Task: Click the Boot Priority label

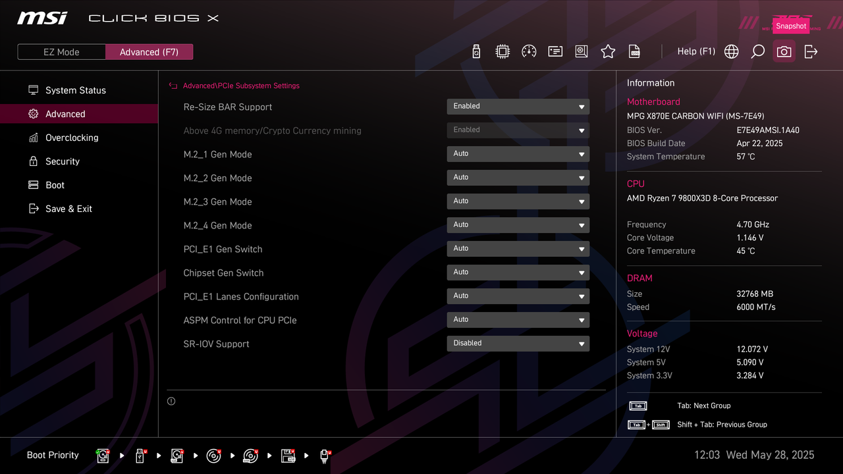Action: [x=53, y=455]
